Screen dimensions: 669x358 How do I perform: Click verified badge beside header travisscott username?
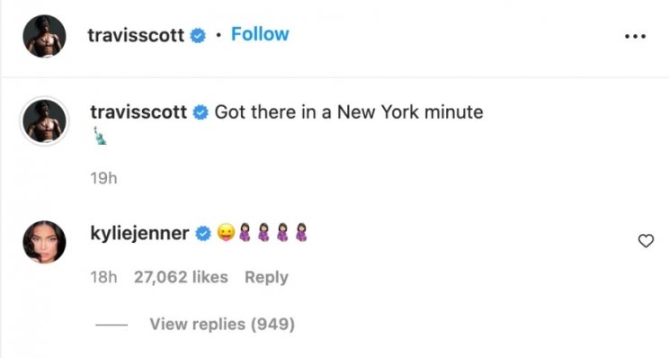198,35
